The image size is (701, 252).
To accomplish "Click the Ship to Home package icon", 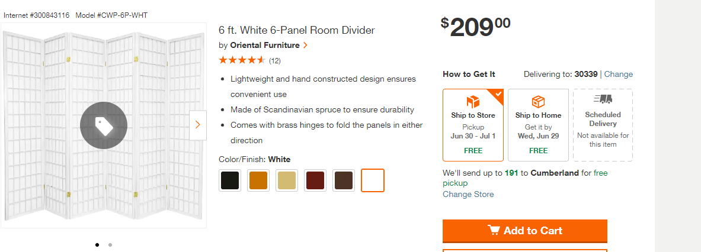I will coord(538,101).
